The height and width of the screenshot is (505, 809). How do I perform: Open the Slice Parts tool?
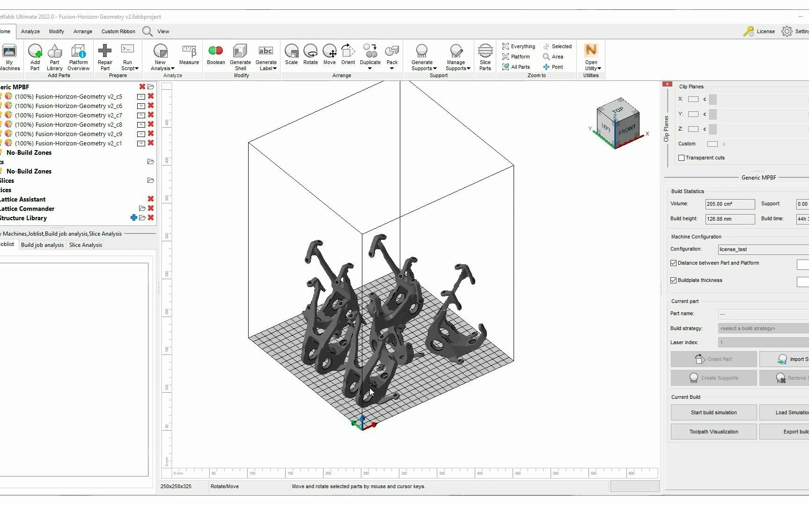click(485, 56)
